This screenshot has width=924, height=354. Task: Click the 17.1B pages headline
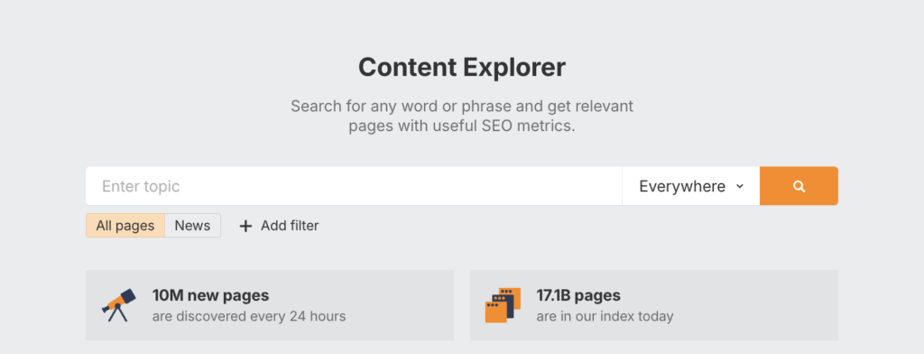coord(578,295)
